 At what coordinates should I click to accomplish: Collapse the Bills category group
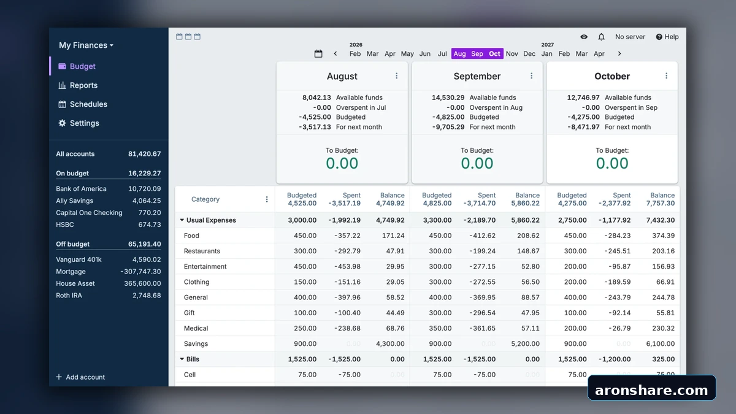[x=182, y=359]
